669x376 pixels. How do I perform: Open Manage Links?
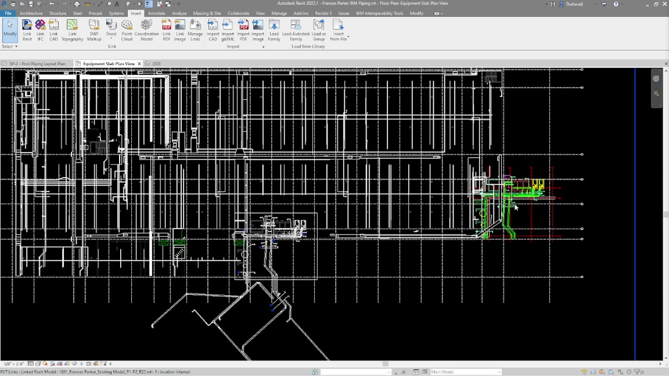tap(195, 30)
